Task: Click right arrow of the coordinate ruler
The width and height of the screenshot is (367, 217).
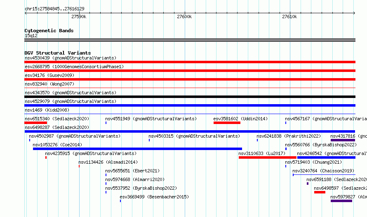Action: (354, 13)
